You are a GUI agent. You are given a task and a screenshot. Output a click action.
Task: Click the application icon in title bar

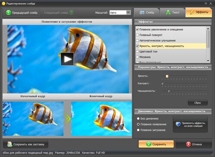pos(3,3)
